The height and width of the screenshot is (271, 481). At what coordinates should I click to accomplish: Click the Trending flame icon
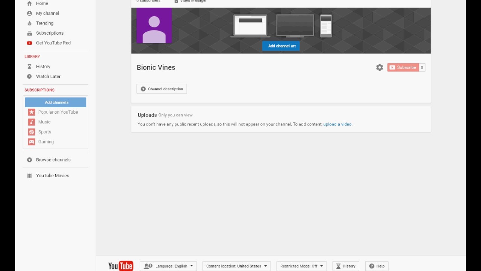click(x=29, y=23)
